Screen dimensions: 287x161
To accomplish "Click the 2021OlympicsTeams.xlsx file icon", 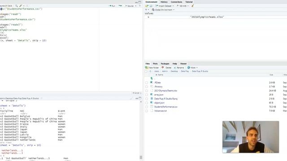I will [x=152, y=90].
